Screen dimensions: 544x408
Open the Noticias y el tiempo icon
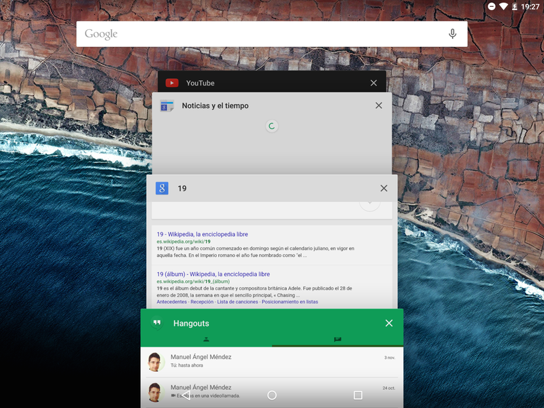tap(167, 106)
